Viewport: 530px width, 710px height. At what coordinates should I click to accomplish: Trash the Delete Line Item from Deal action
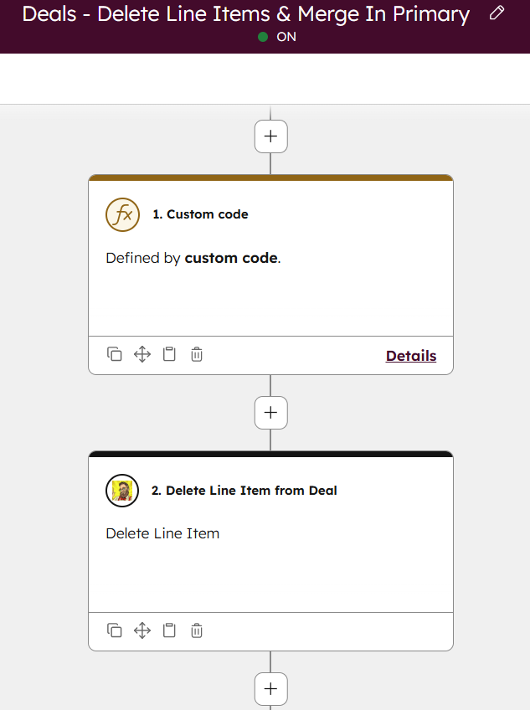196,630
